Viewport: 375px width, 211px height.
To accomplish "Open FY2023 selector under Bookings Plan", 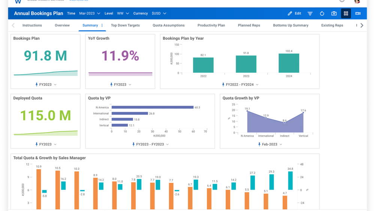I will [x=45, y=85].
